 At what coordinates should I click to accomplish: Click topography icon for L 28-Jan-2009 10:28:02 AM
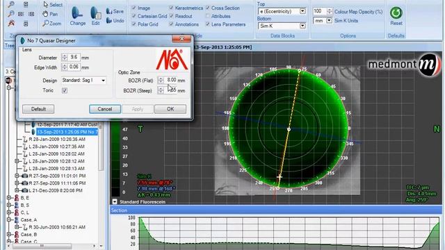tap(25, 154)
